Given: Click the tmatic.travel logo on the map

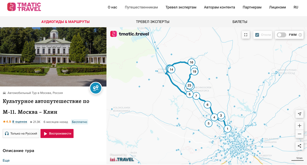Looking at the screenshot, I should 129,34.
